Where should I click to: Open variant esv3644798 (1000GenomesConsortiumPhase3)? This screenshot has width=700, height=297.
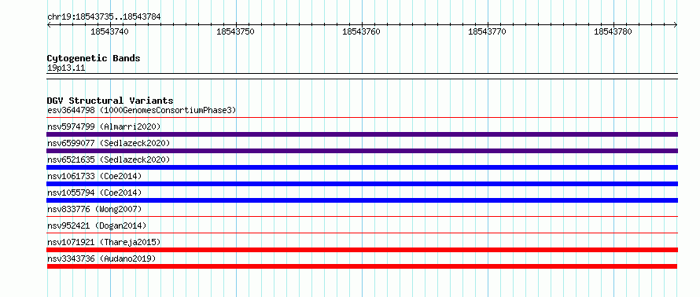pyautogui.click(x=142, y=110)
